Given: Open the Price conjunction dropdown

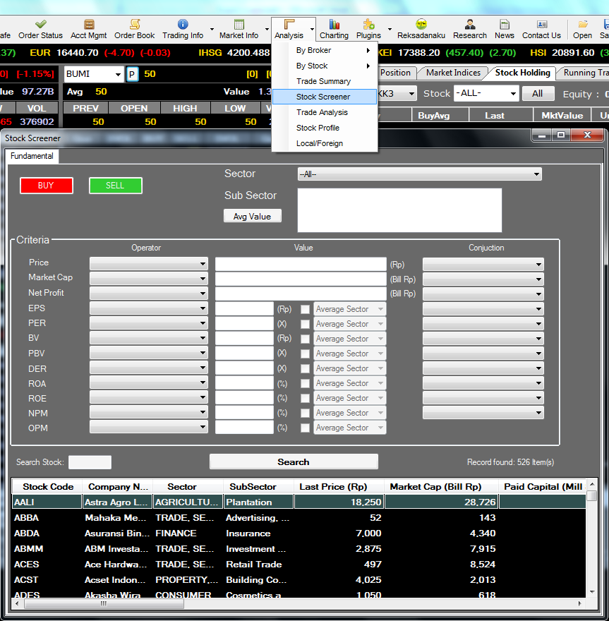Looking at the screenshot, I should [x=483, y=264].
